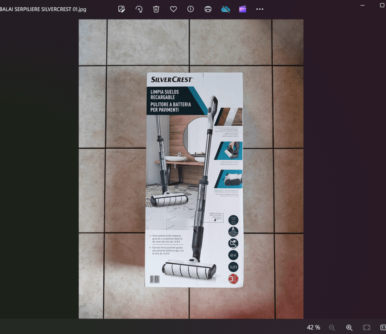This screenshot has height=334, width=386.
Task: Fit the image to window
Action: point(366,327)
